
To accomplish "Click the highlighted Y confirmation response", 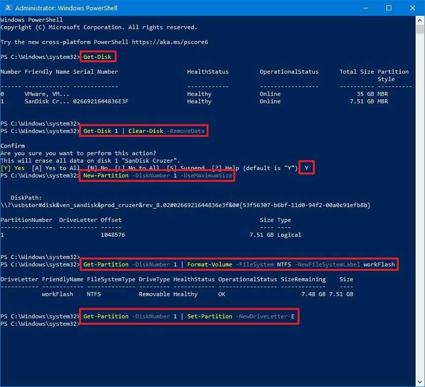I will (x=306, y=168).
